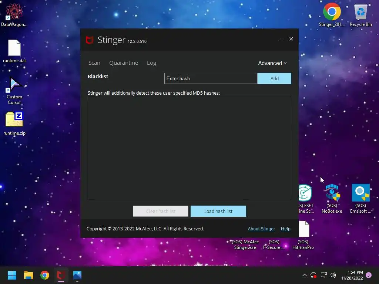379x284 pixels.
Task: Open the notification badge showing 3
Action: (x=369, y=275)
